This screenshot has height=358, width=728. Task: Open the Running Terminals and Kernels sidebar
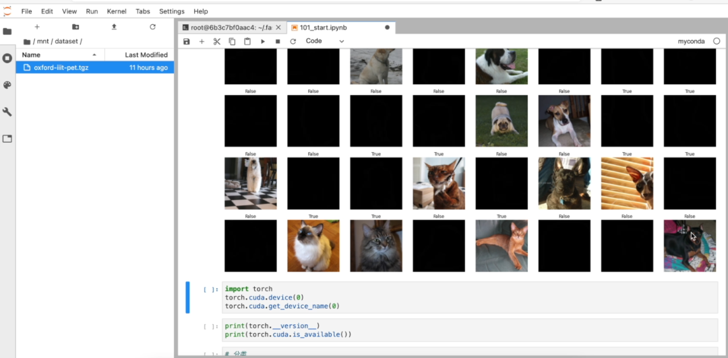(x=7, y=58)
